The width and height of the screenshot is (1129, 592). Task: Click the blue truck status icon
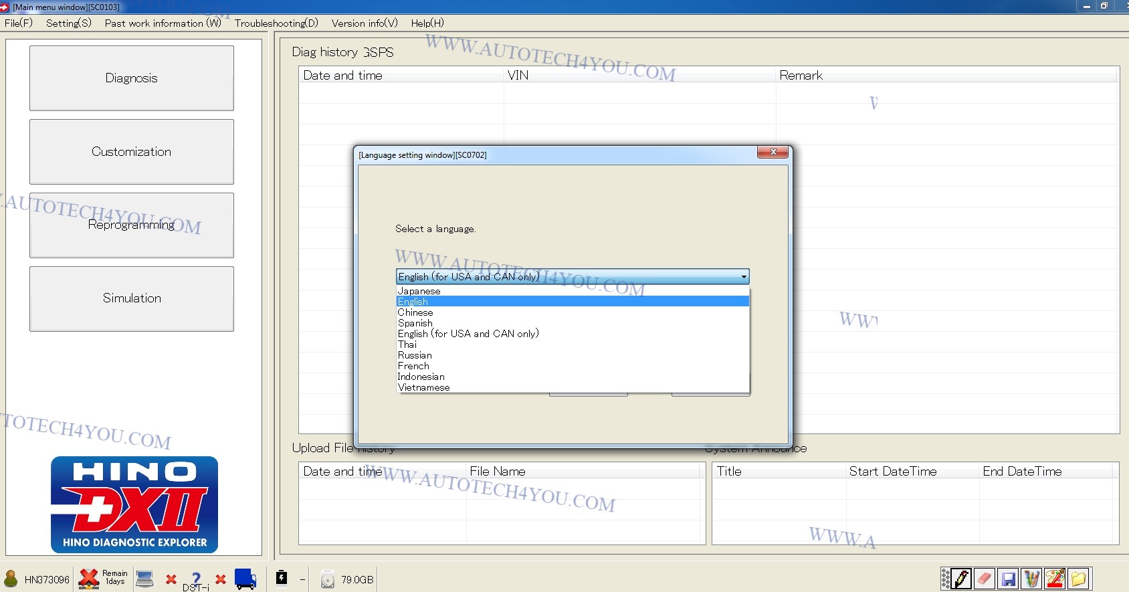245,579
